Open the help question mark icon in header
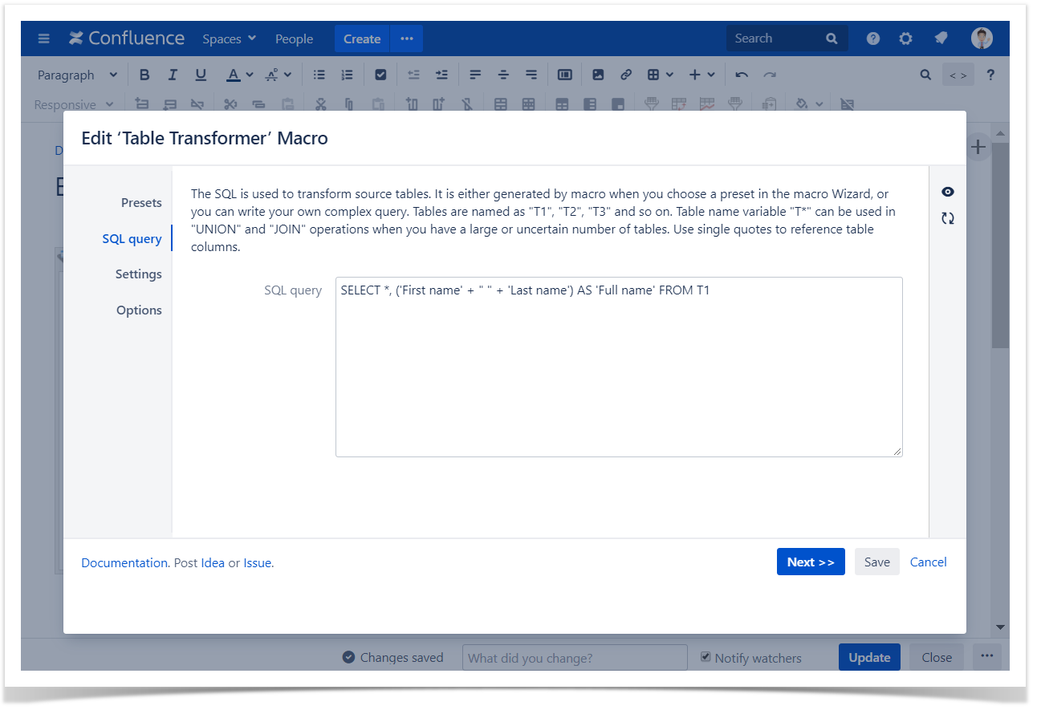 [873, 39]
